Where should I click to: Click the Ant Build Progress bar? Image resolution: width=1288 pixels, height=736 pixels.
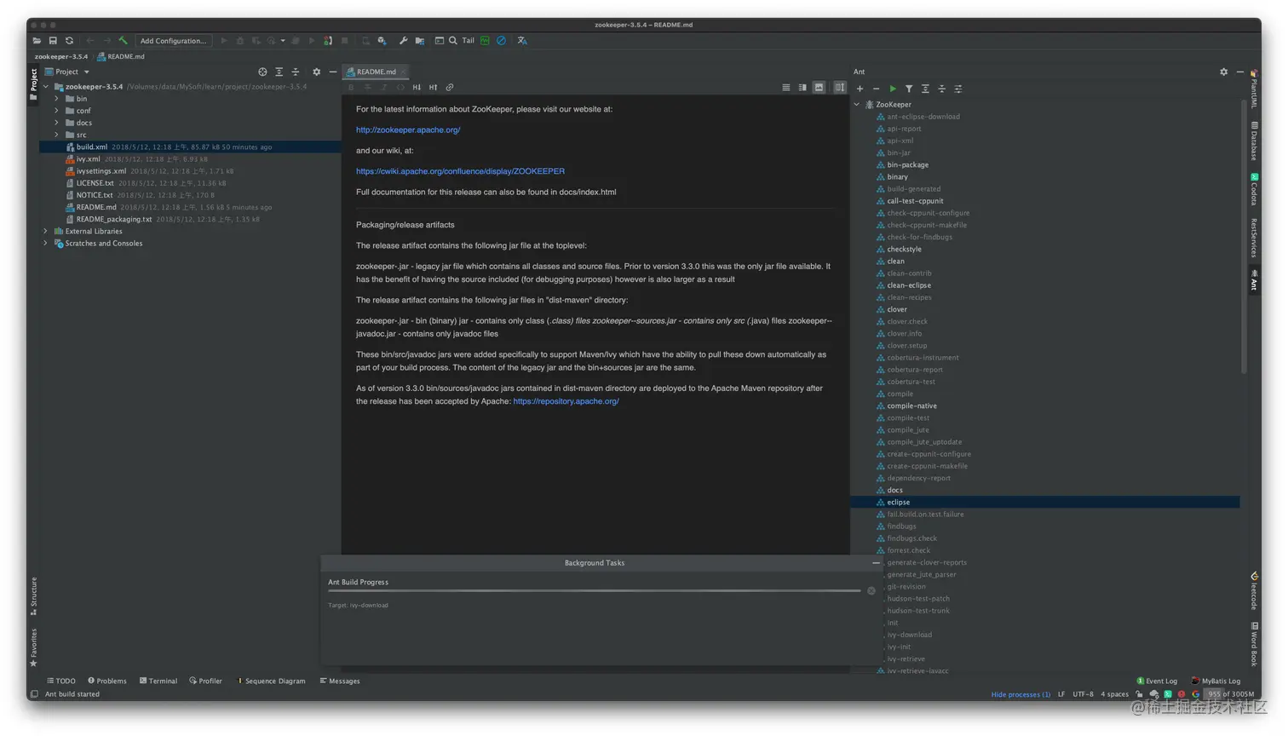click(594, 591)
